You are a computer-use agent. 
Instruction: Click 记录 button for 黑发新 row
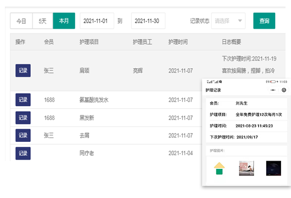pyautogui.click(x=23, y=118)
